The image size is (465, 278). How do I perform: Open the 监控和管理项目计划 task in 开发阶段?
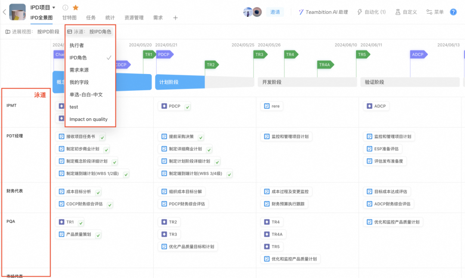click(x=286, y=136)
